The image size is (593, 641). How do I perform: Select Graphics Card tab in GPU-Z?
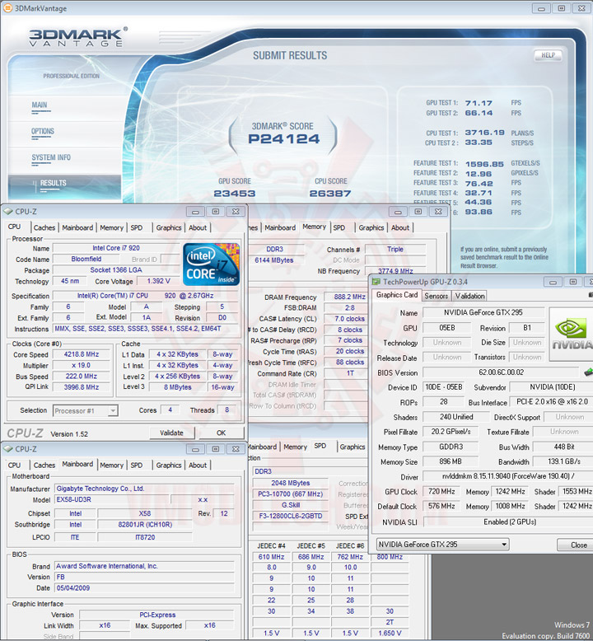coord(397,295)
